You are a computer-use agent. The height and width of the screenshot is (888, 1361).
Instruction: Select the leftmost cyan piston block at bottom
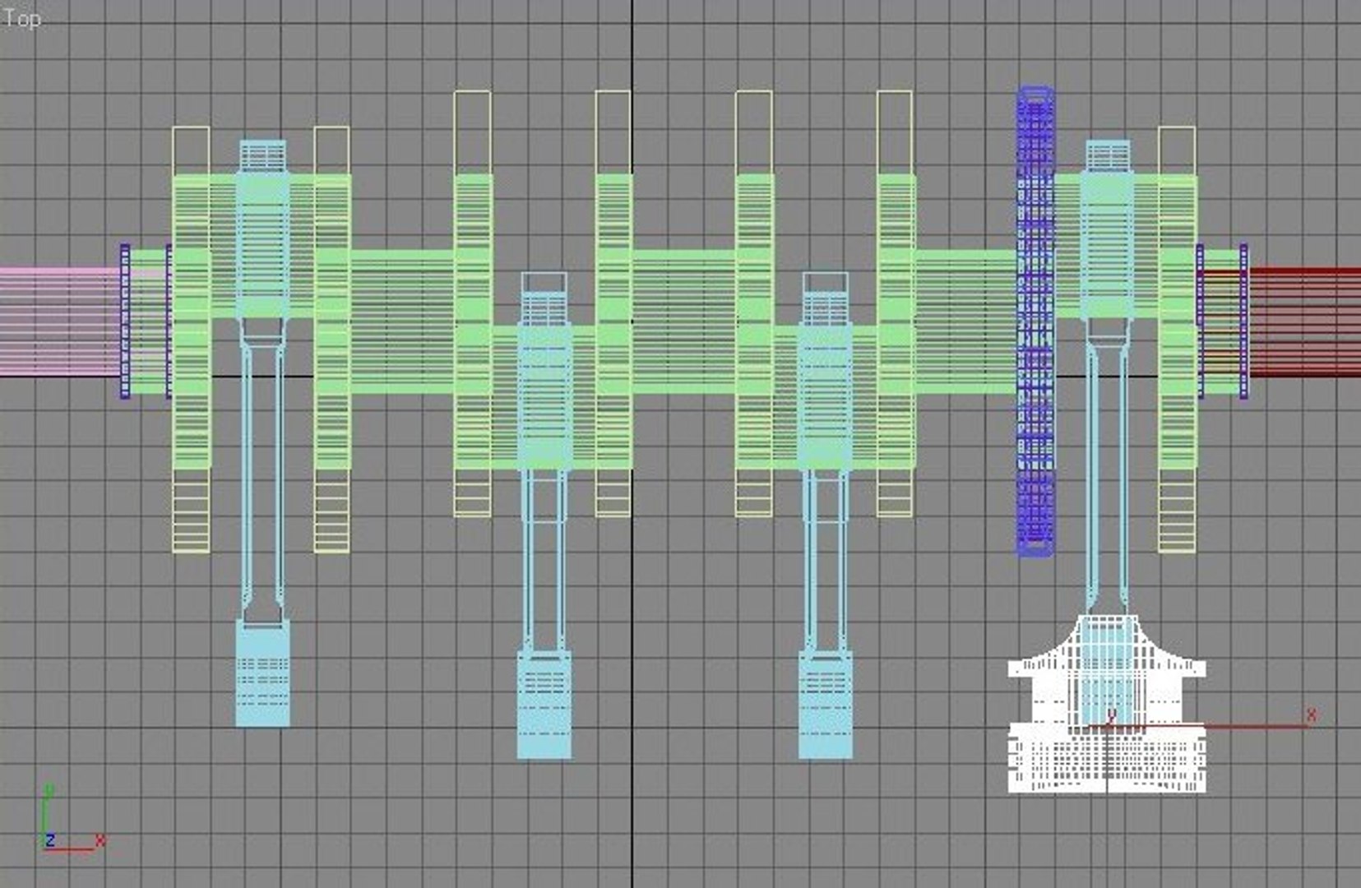tap(262, 673)
